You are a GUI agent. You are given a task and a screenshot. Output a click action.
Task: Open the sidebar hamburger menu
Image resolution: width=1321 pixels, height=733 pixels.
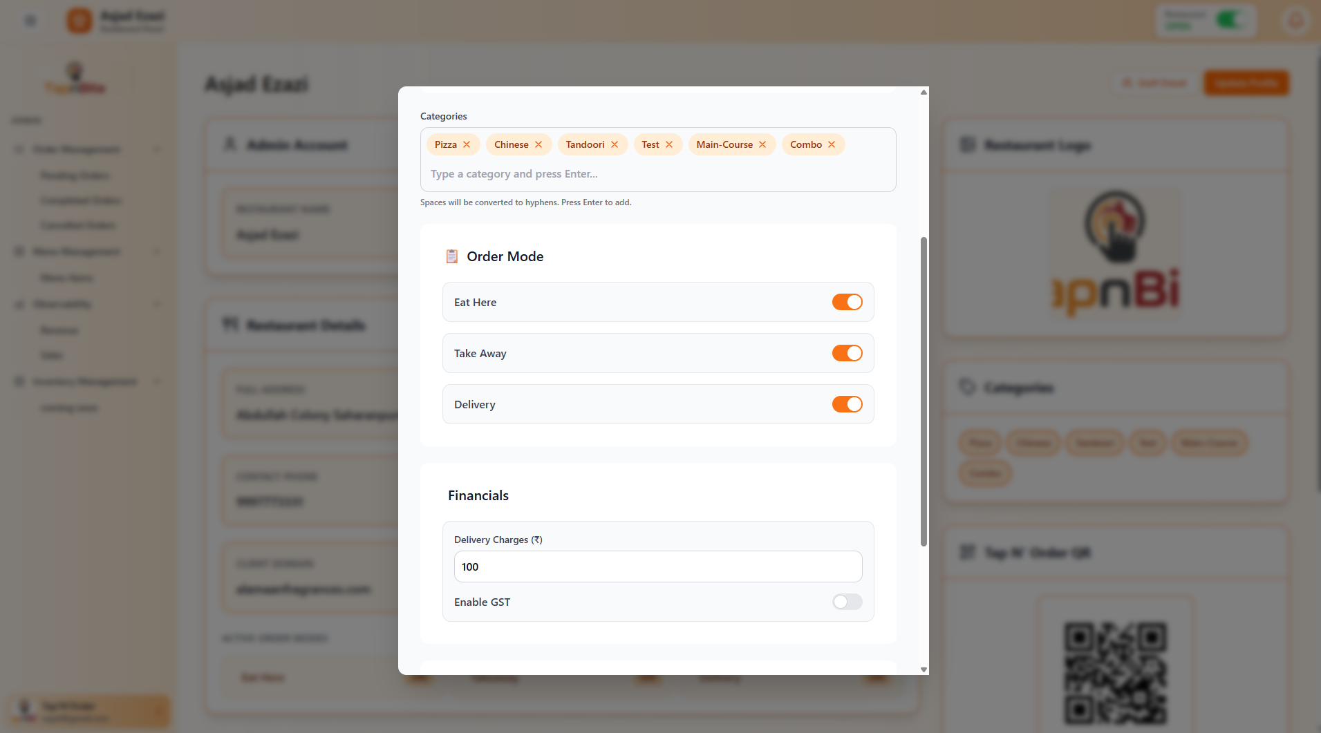click(30, 20)
